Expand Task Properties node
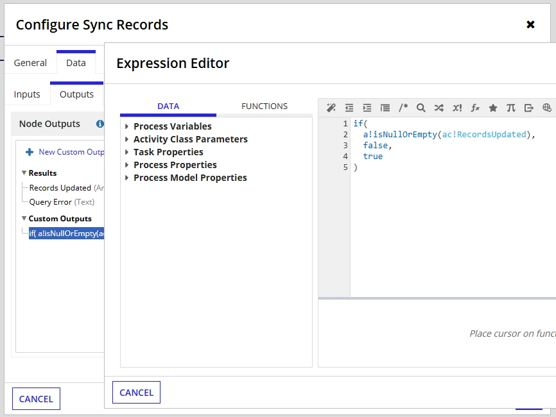556x417 pixels. (x=126, y=152)
